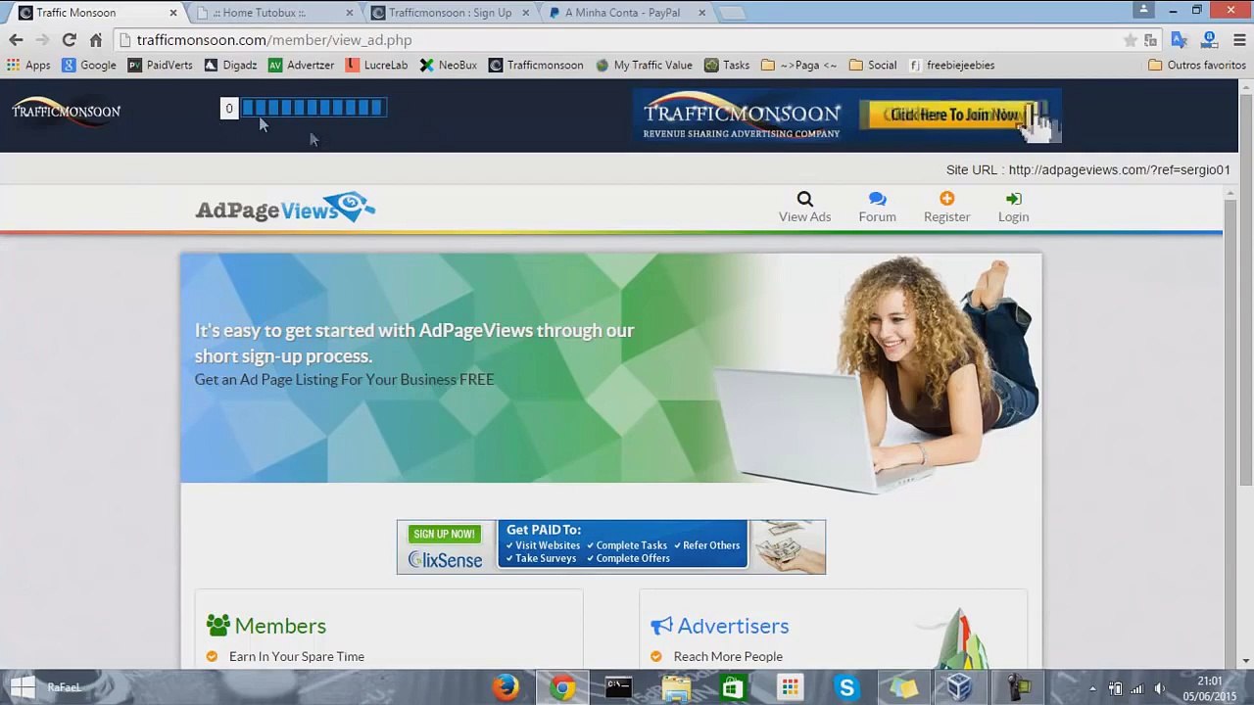This screenshot has width=1254, height=705.
Task: Click the hero banner with laptop woman
Action: pyautogui.click(x=610, y=368)
